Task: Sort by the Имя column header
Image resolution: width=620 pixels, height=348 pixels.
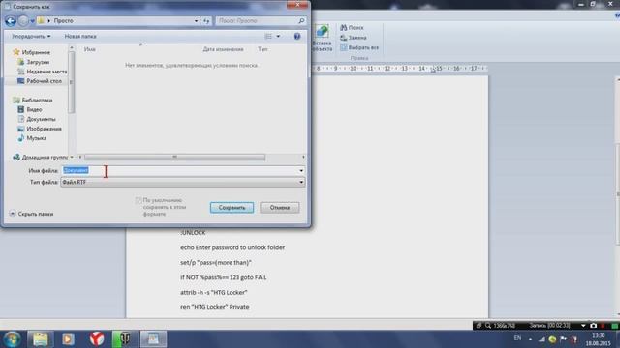Action: 90,49
